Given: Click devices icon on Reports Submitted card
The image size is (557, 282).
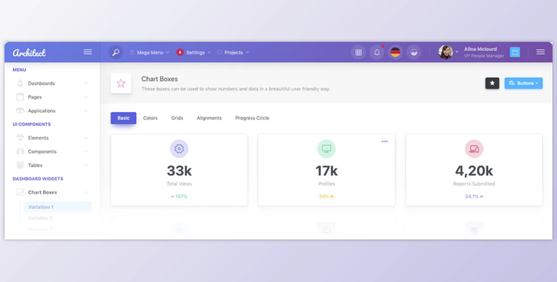Looking at the screenshot, I should [475, 148].
